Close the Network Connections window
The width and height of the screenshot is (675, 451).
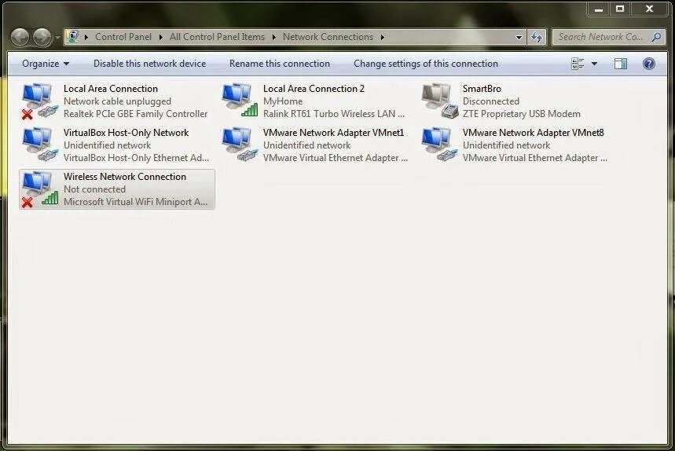649,9
